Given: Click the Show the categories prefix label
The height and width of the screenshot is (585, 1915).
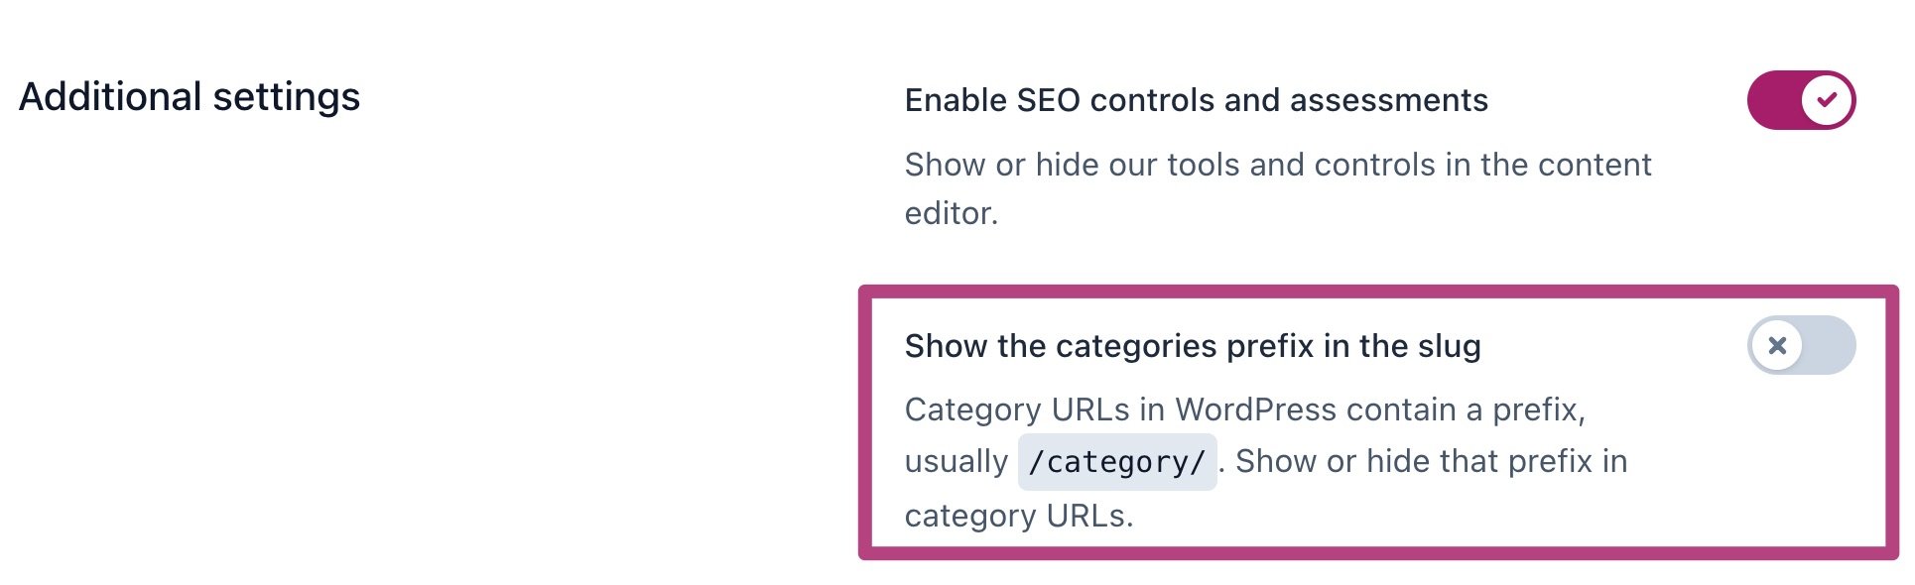Looking at the screenshot, I should (x=1192, y=346).
